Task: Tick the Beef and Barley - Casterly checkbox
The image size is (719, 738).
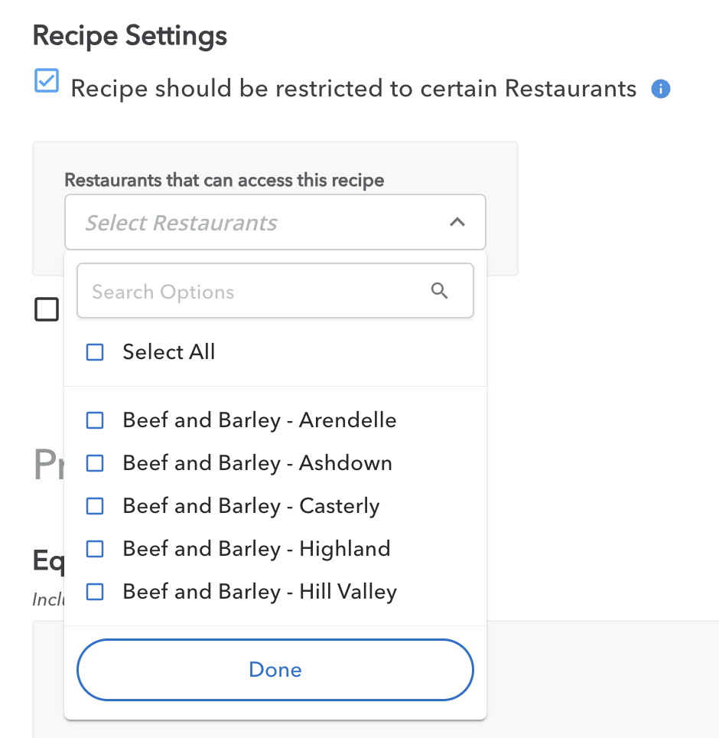Action: tap(95, 506)
